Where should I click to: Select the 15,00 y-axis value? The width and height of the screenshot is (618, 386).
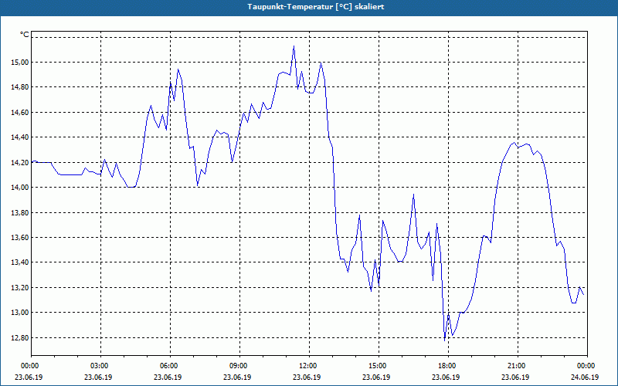(x=20, y=63)
